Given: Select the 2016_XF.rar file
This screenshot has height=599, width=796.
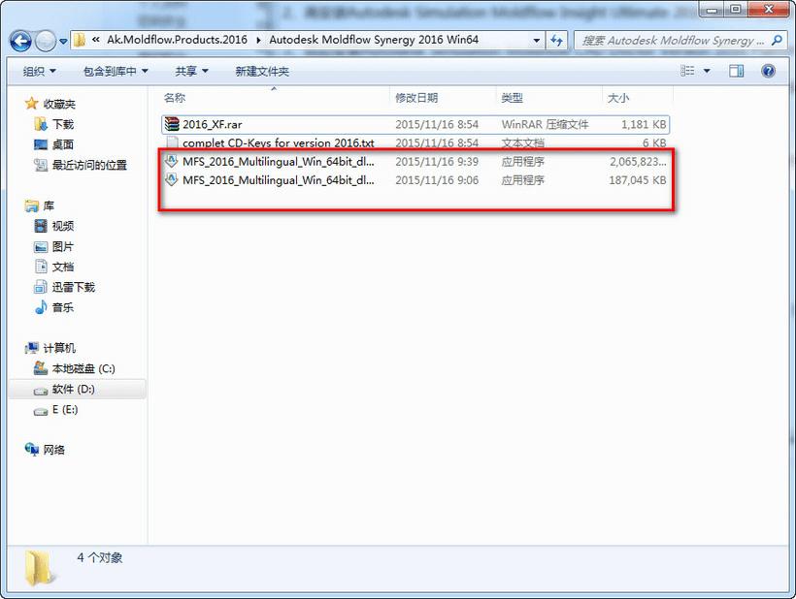Looking at the screenshot, I should pyautogui.click(x=415, y=125).
